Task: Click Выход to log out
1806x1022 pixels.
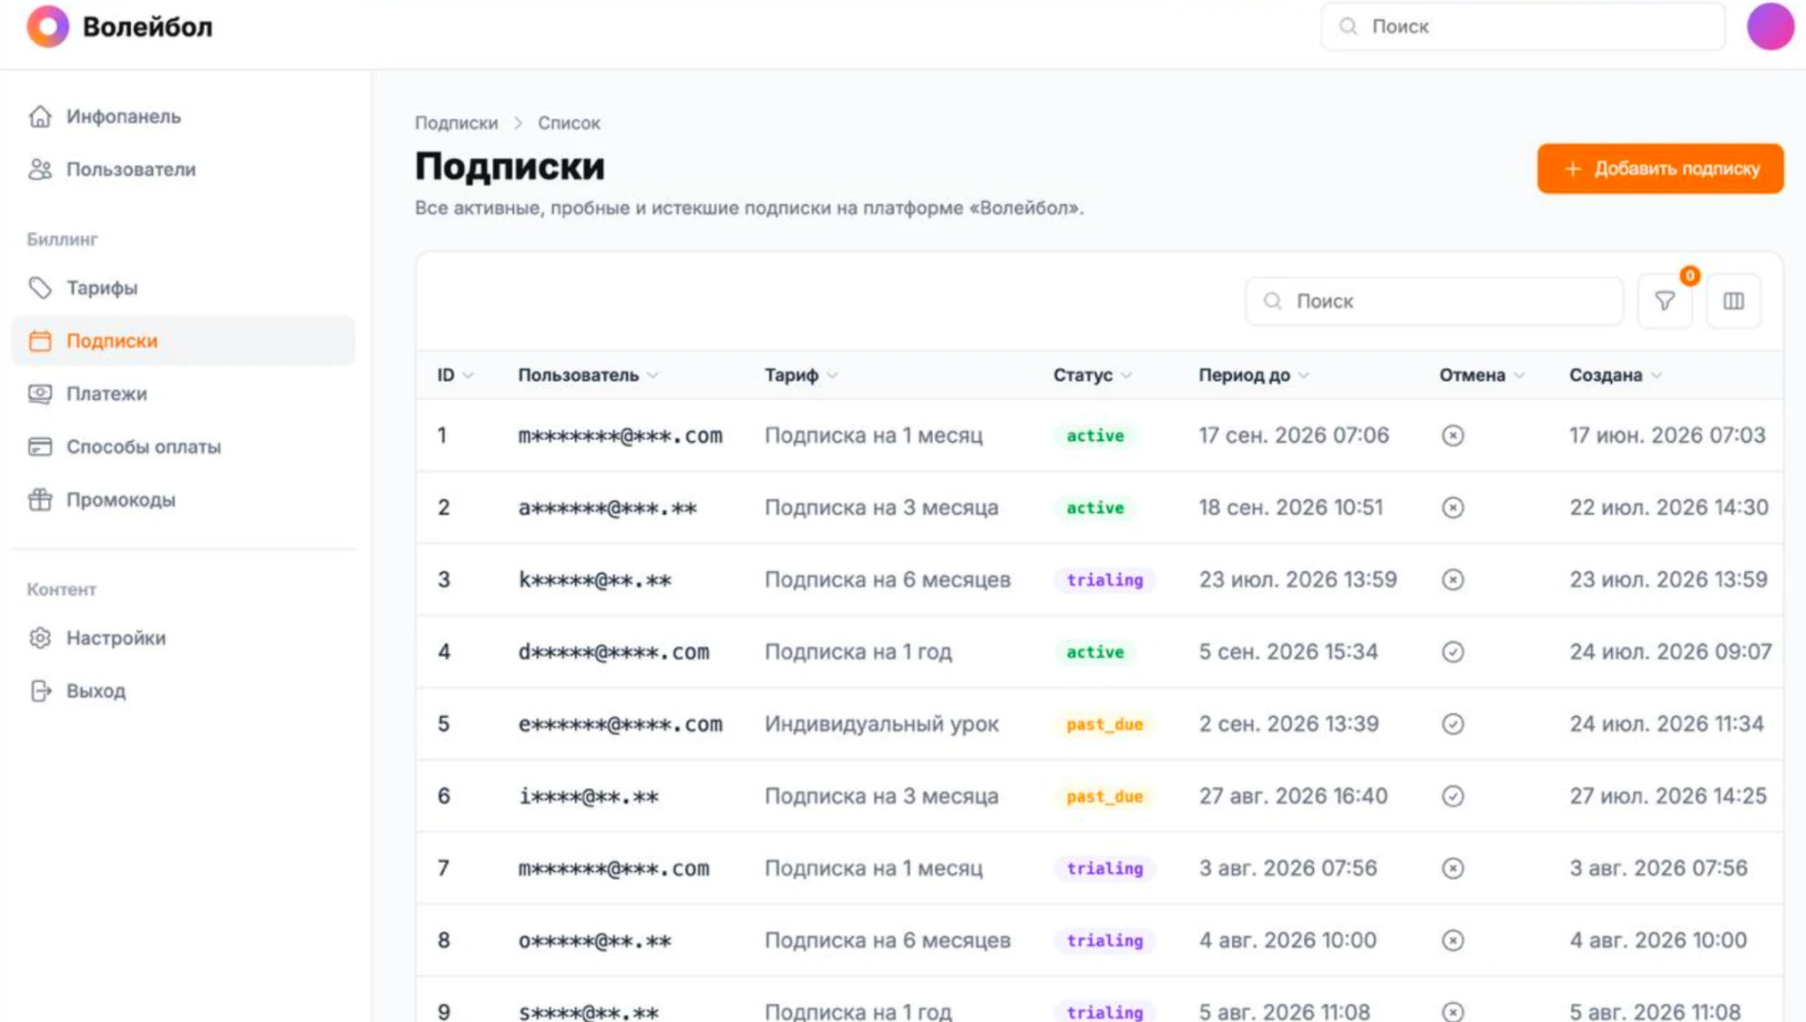Action: pyautogui.click(x=182, y=692)
